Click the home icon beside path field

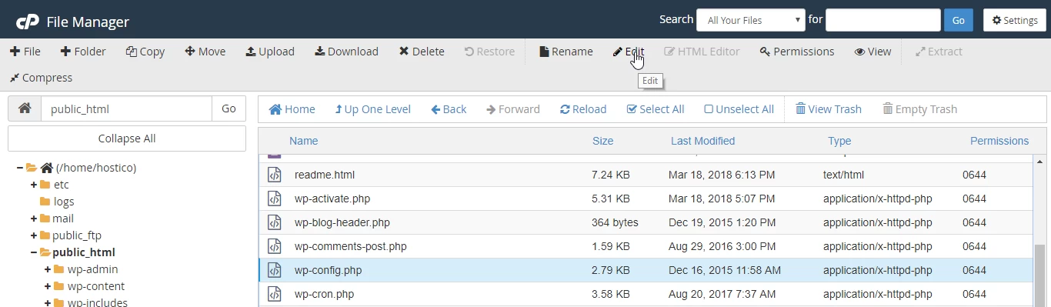pos(25,108)
